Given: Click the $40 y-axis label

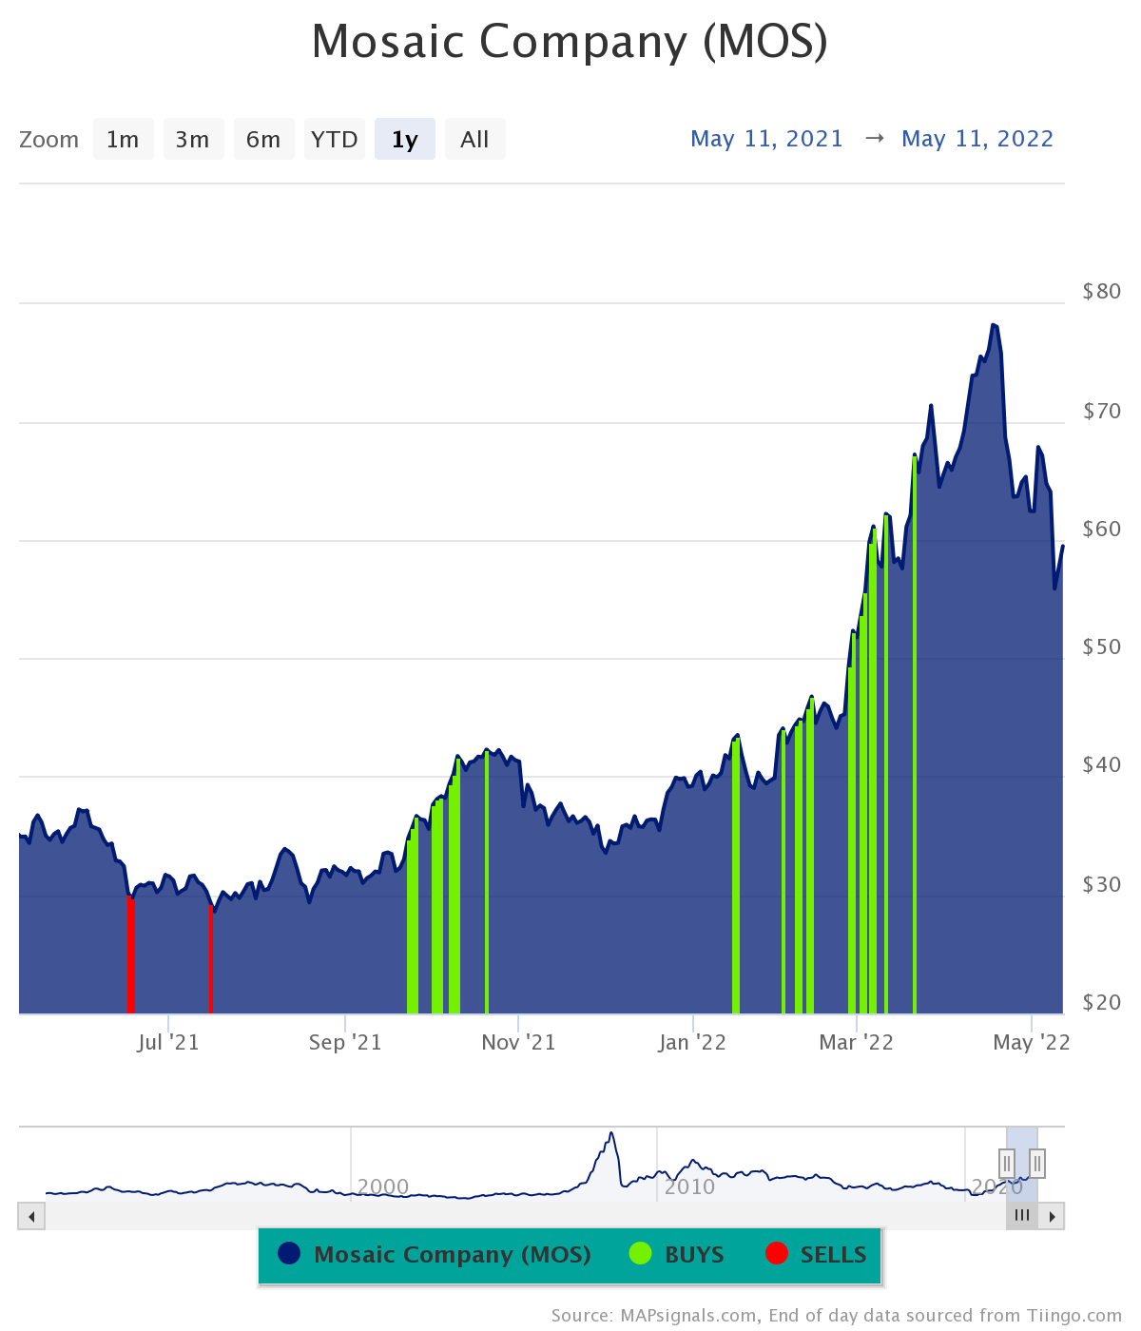Looking at the screenshot, I should (1102, 765).
